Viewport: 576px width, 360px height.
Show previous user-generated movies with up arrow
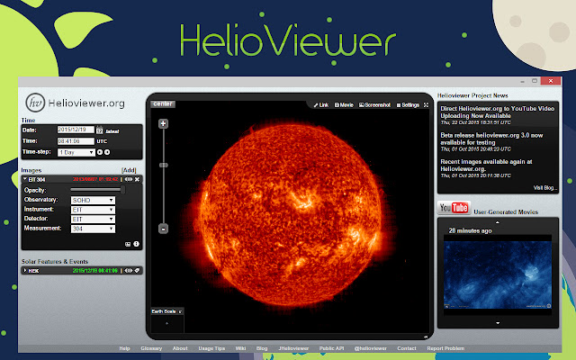tap(498, 222)
